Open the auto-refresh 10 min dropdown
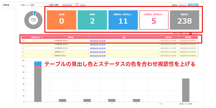This screenshot has height=108, width=216. pos(182,5)
